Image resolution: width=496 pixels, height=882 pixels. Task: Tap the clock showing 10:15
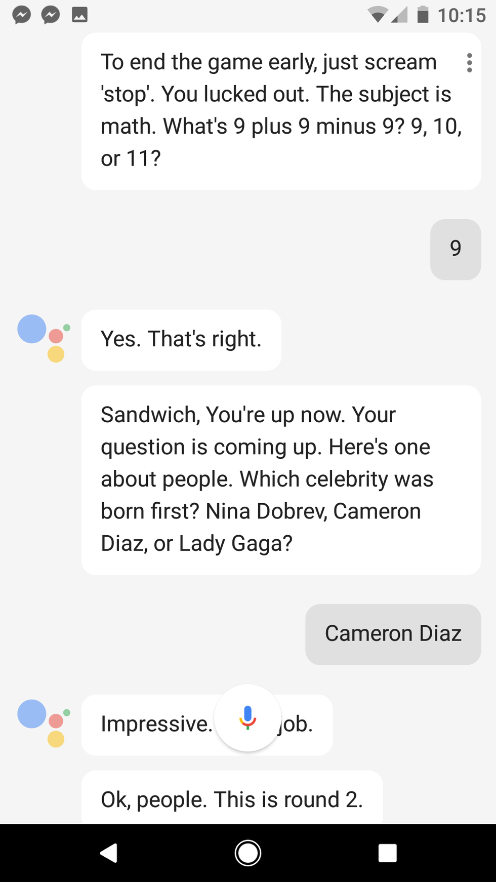pyautogui.click(x=461, y=15)
